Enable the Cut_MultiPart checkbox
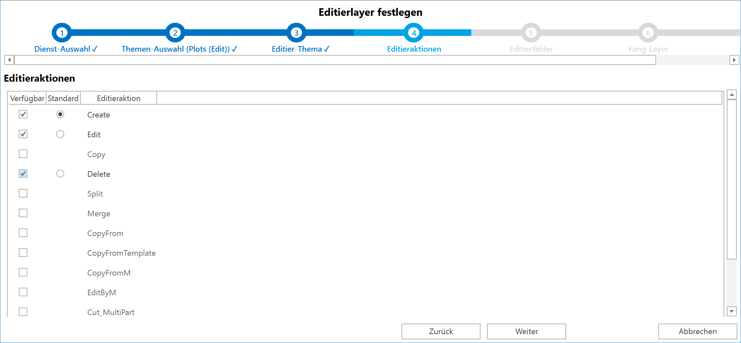 click(x=23, y=311)
